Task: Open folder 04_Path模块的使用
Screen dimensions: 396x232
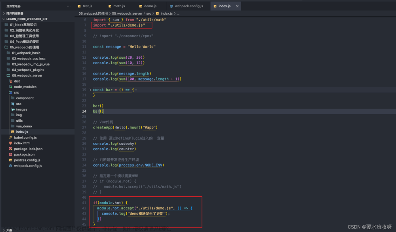Action: [25, 42]
